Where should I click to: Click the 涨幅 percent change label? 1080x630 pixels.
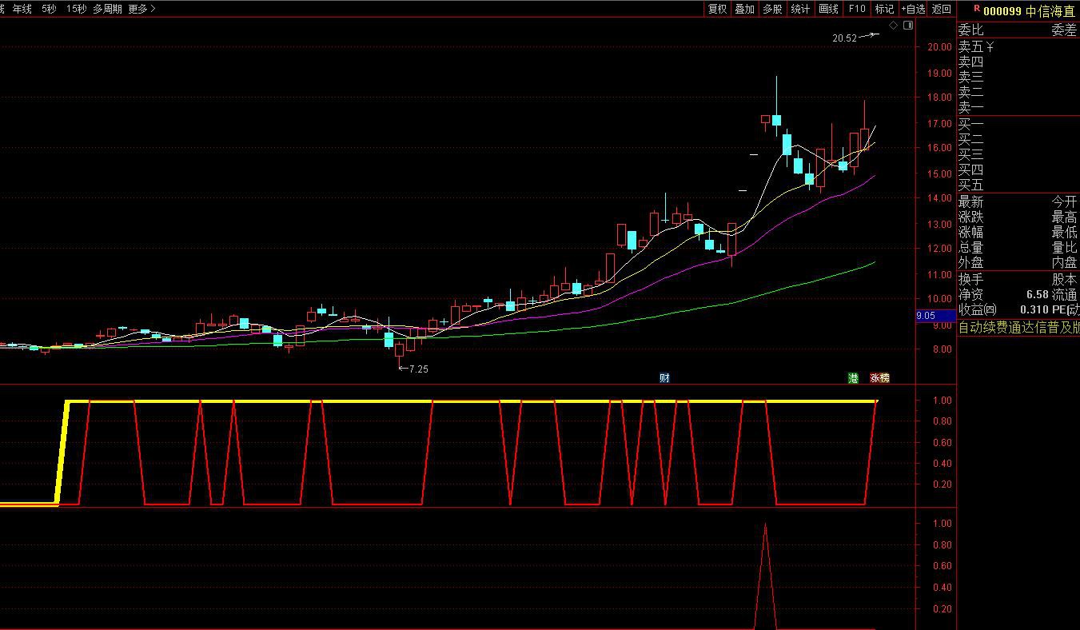971,233
